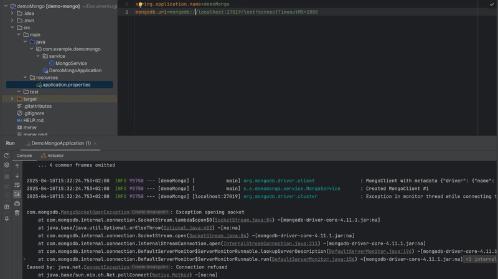
Task: Click the clear all trash icon
Action: pyautogui.click(x=17, y=212)
